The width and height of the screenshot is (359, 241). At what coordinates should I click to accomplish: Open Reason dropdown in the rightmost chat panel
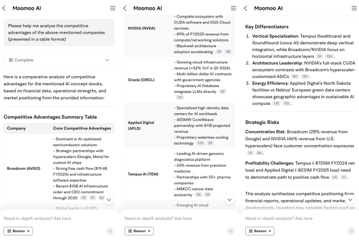point(260,230)
